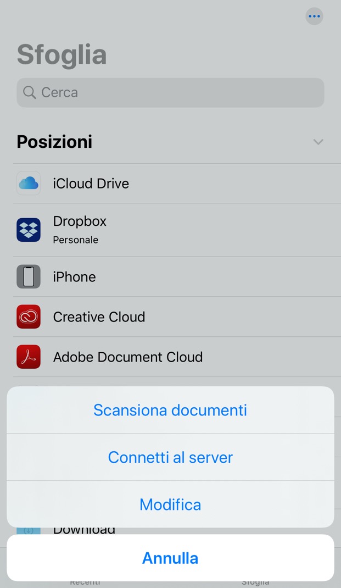Viewport: 341px width, 588px height.
Task: Select the Sfoglia tab at bottom
Action: pos(255,582)
